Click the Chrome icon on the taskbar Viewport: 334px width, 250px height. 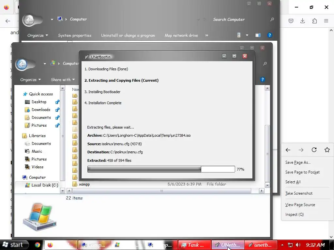(x=38, y=245)
